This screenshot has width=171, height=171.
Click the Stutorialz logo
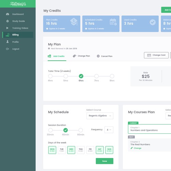[18, 4]
